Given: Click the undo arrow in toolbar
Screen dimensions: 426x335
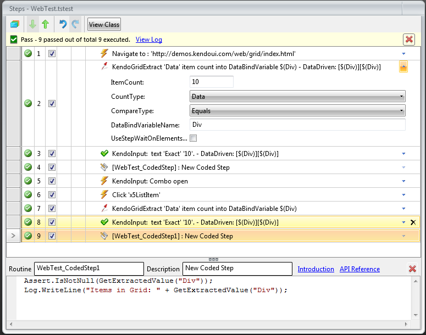Looking at the screenshot, I should click(63, 24).
